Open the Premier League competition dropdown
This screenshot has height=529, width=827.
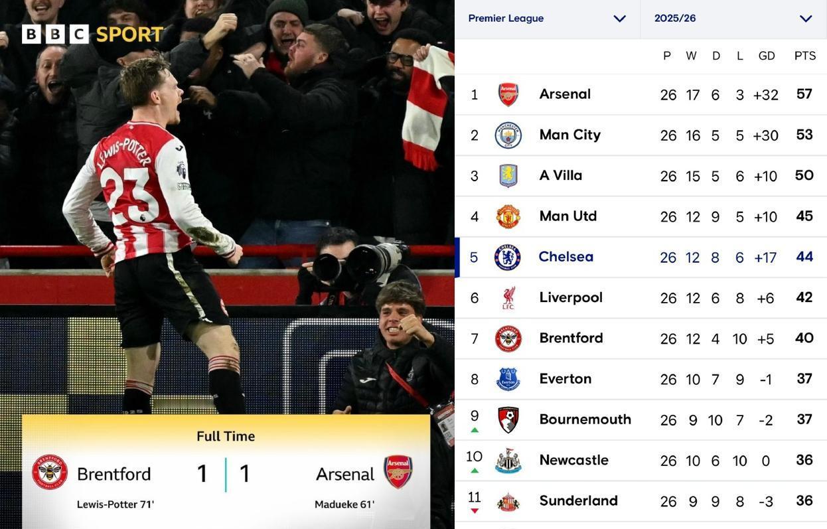tap(547, 19)
